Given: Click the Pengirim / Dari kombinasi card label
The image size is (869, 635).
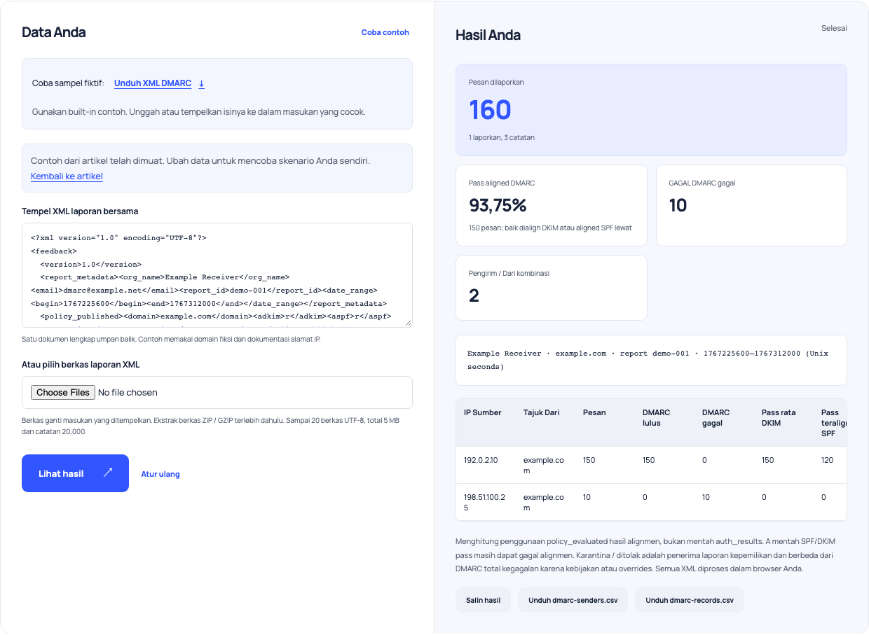Looking at the screenshot, I should point(509,274).
